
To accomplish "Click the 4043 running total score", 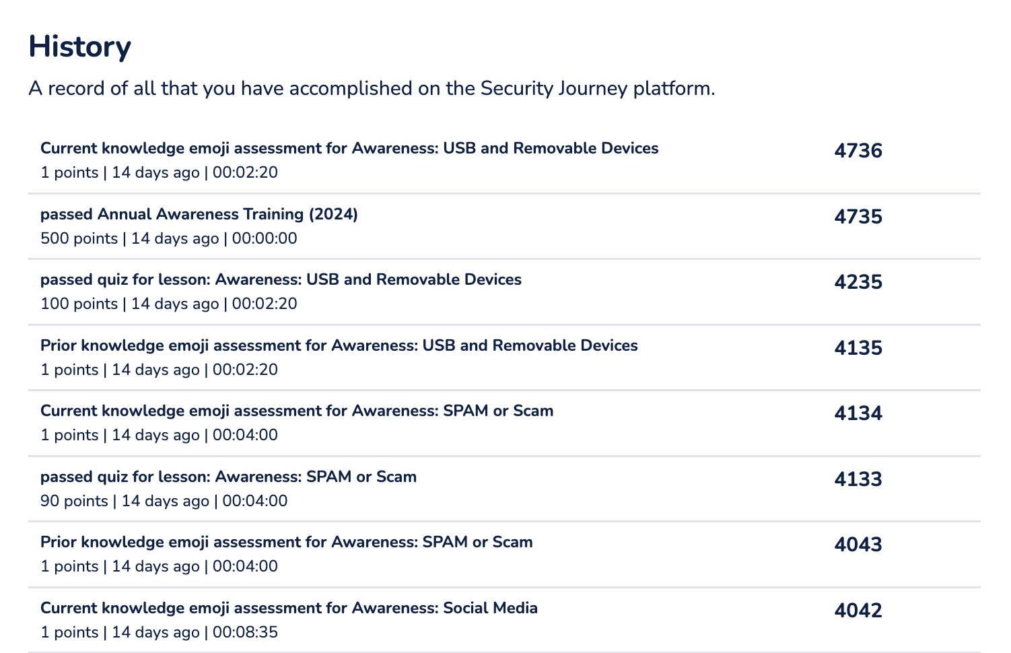I will (858, 544).
